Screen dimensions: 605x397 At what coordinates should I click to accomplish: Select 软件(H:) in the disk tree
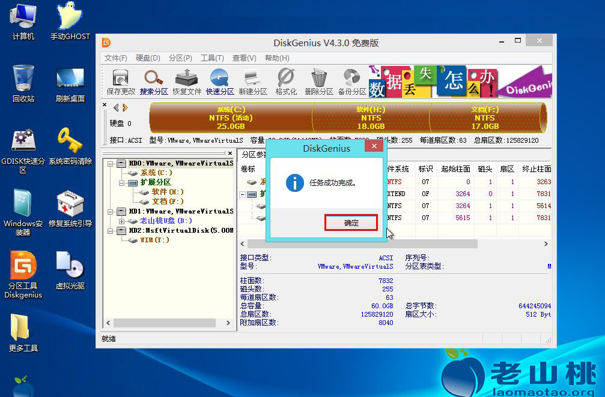[x=168, y=192]
